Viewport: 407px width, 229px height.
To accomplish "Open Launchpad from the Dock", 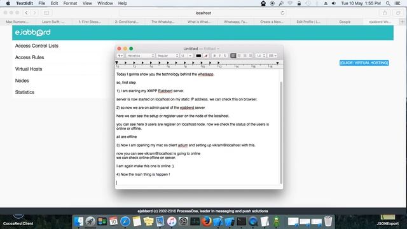I will coord(90,221).
